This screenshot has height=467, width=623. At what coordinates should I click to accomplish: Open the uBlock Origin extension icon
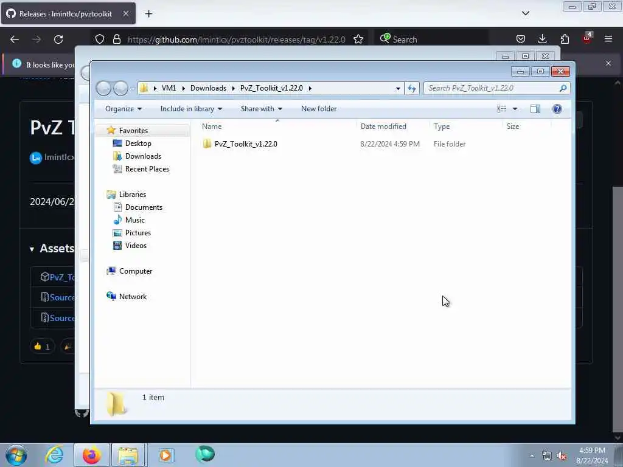coord(587,38)
